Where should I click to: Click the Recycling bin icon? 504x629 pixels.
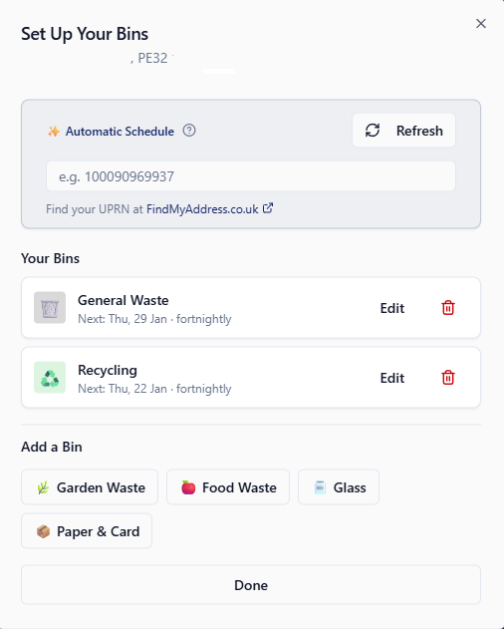pos(50,378)
